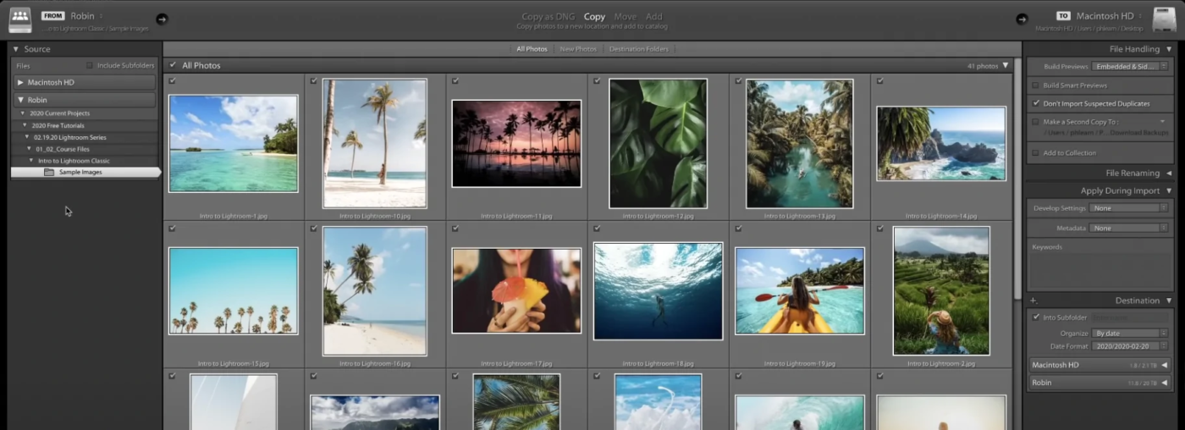
Task: Choose Move import method
Action: pyautogui.click(x=625, y=16)
